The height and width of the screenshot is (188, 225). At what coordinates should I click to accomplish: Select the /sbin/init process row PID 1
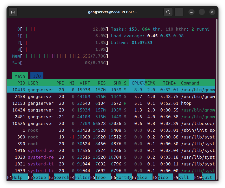[111, 130]
